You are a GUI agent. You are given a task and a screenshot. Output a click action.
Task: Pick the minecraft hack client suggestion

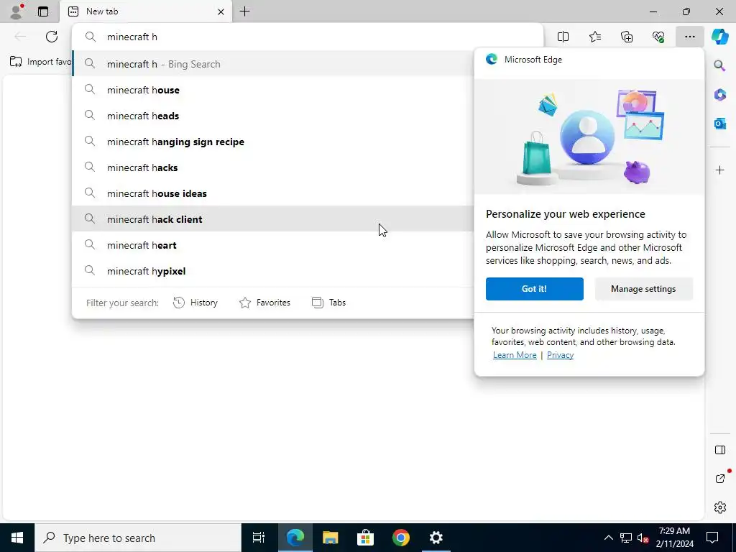pyautogui.click(x=272, y=218)
